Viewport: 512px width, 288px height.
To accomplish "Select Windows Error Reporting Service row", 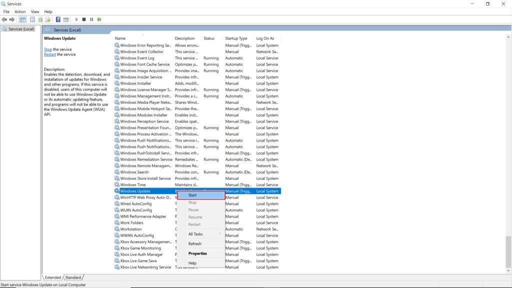I will pyautogui.click(x=197, y=45).
